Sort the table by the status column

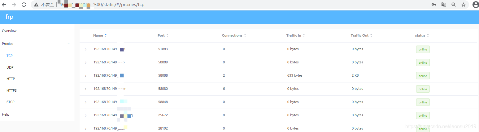click(422, 35)
